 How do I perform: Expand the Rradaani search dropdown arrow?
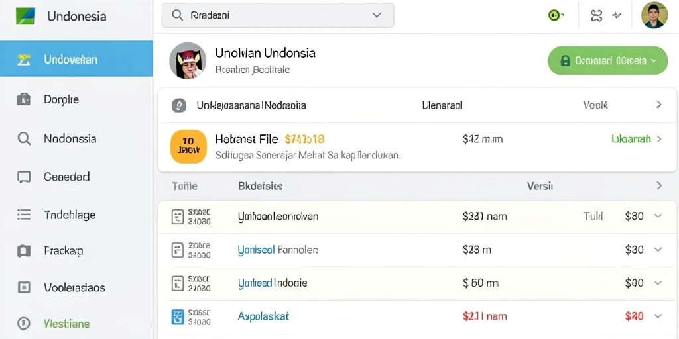point(377,15)
